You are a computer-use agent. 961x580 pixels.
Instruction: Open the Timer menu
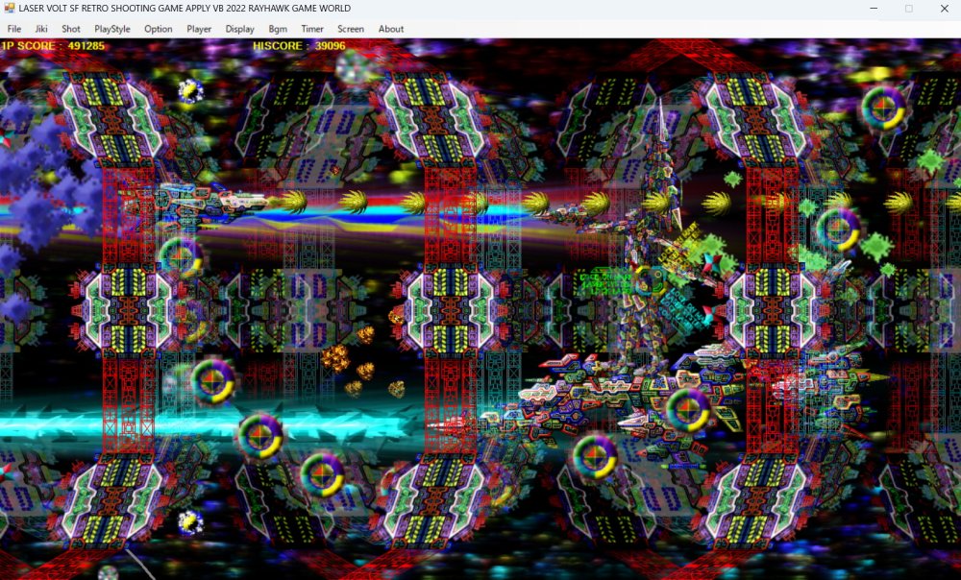(312, 29)
